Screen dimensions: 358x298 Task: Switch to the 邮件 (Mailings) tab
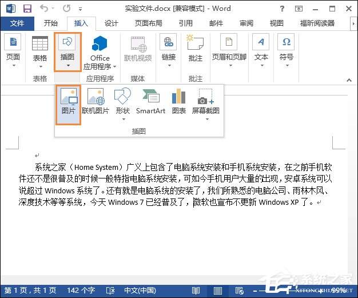click(x=216, y=23)
